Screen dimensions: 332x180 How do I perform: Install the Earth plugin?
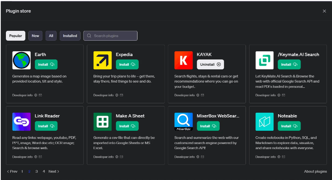pos(46,64)
